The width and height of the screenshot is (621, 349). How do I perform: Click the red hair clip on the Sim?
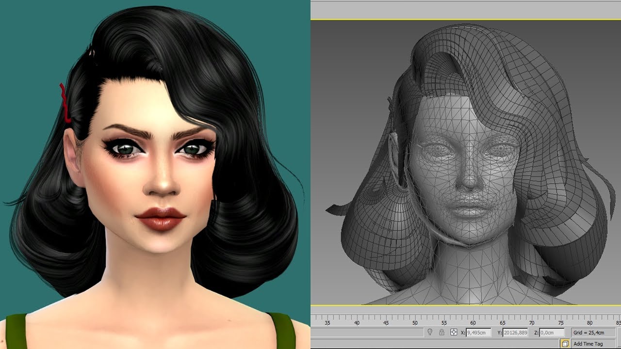click(x=65, y=103)
